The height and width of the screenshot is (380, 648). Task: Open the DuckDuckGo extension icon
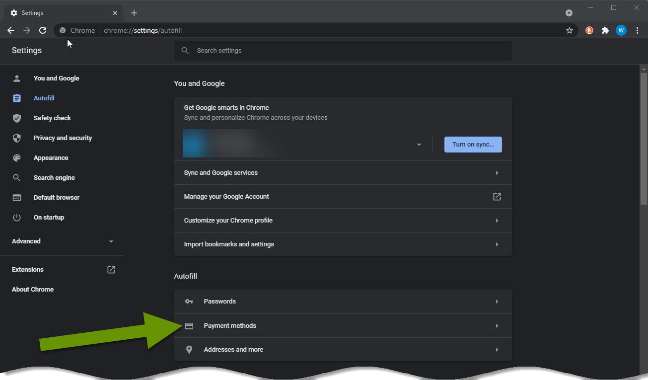[589, 30]
